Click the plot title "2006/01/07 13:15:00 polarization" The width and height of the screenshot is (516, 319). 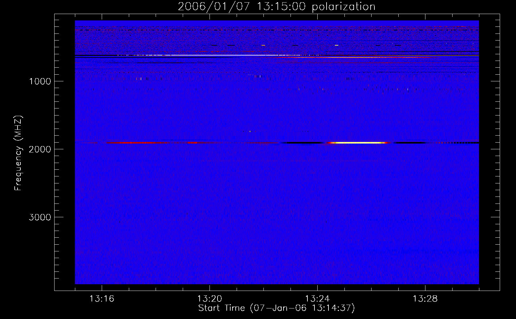276,6
